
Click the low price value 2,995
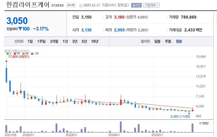pyautogui.click(x=119, y=30)
